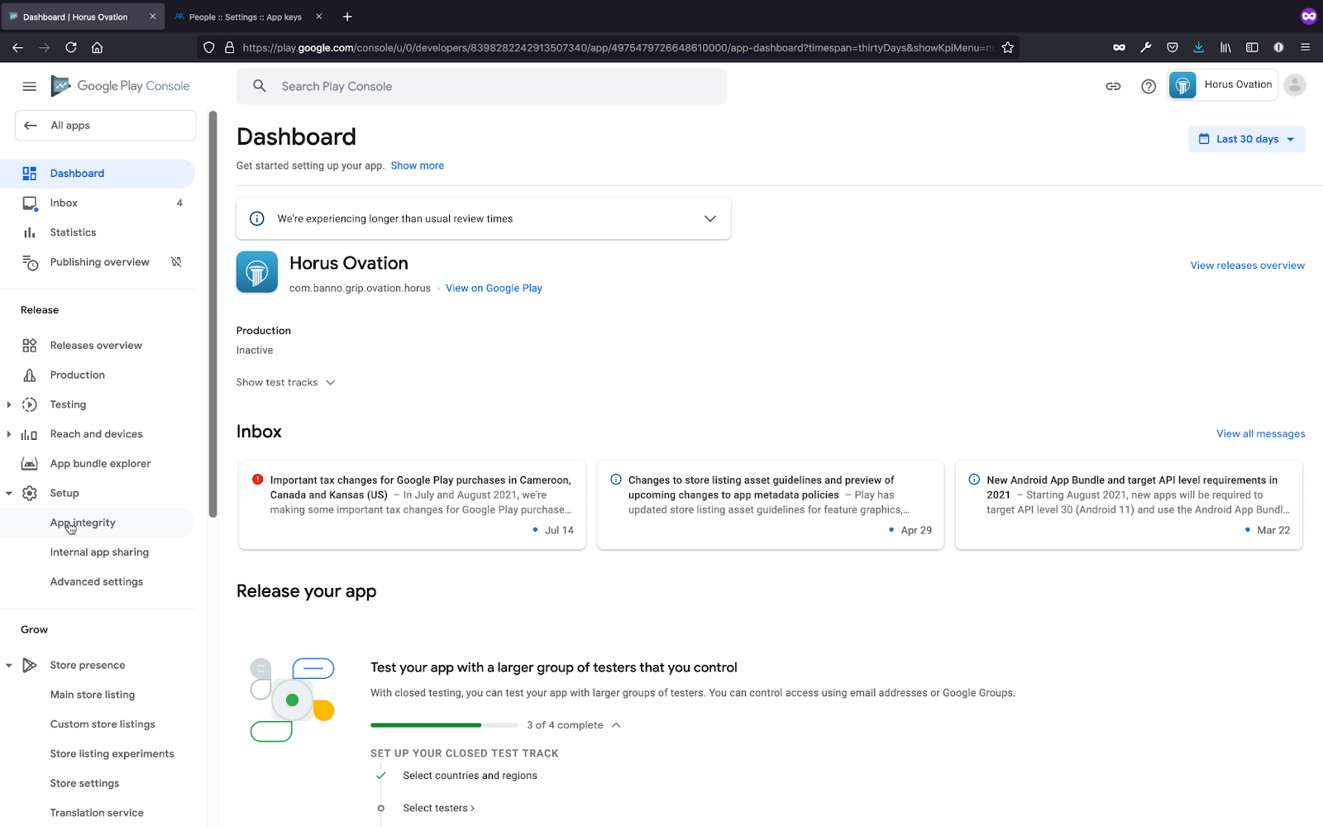
Task: Click the Releases overview icon
Action: click(30, 345)
